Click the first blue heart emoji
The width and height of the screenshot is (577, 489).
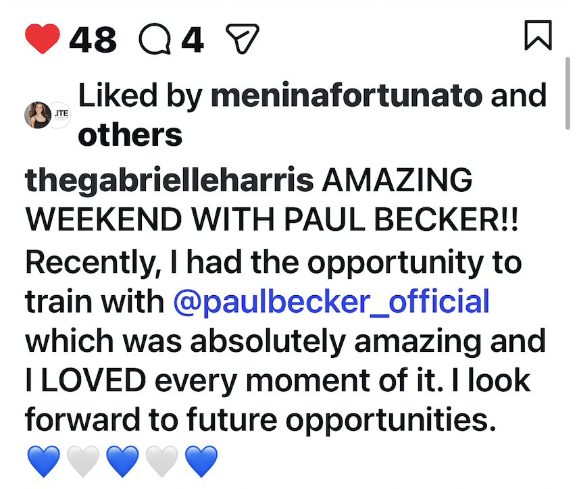click(x=44, y=463)
